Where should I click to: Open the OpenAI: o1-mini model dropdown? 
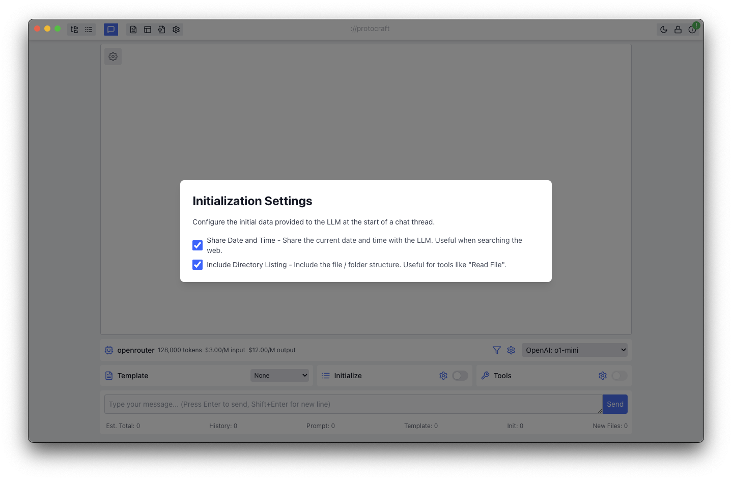tap(574, 350)
